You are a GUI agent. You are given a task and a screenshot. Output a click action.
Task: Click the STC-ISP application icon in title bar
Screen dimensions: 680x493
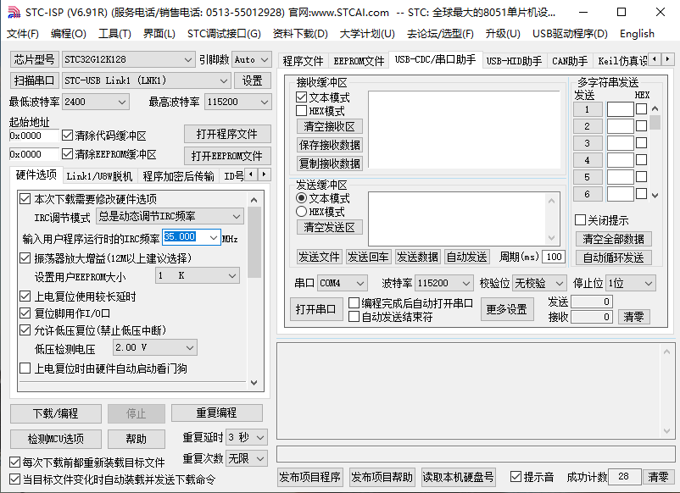14,13
